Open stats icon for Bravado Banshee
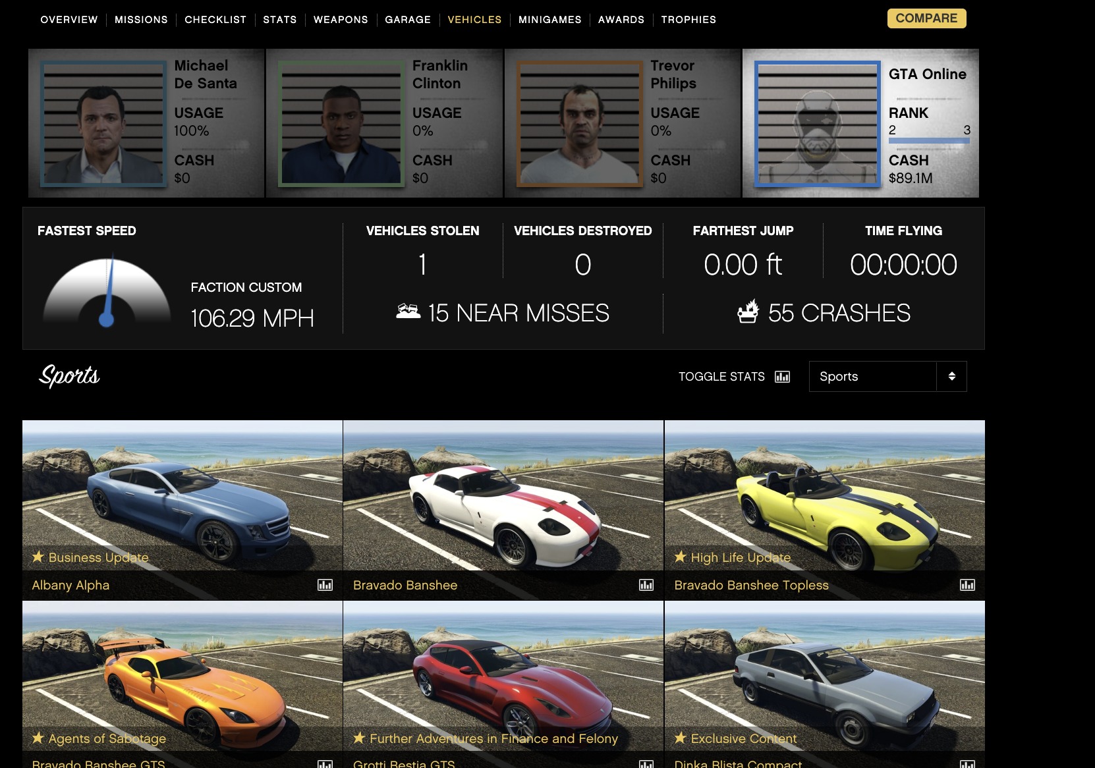The height and width of the screenshot is (768, 1095). pos(646,585)
